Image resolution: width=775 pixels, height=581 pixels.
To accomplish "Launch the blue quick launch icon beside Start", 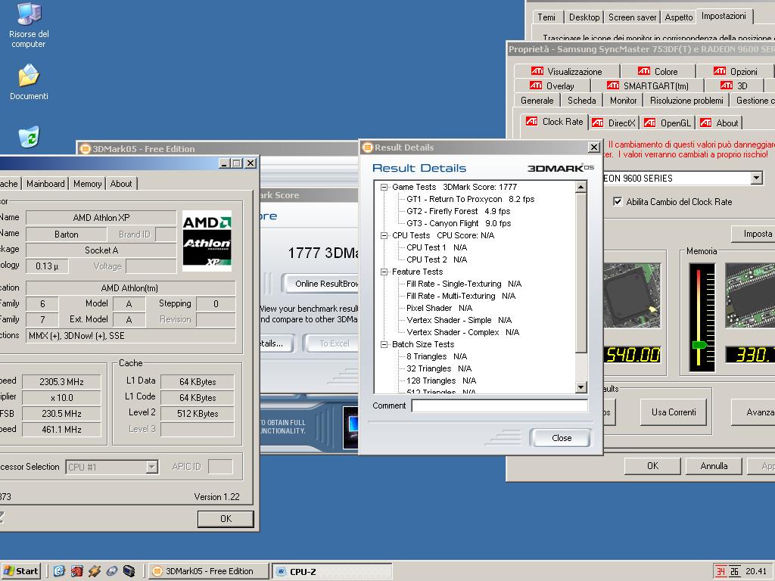I will point(59,571).
